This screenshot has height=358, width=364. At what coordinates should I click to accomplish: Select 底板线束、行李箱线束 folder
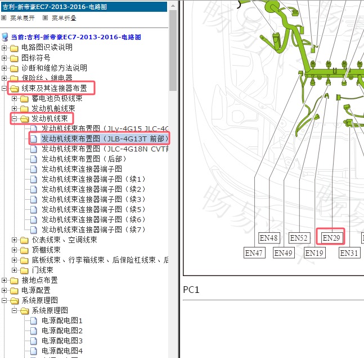[x=100, y=260]
